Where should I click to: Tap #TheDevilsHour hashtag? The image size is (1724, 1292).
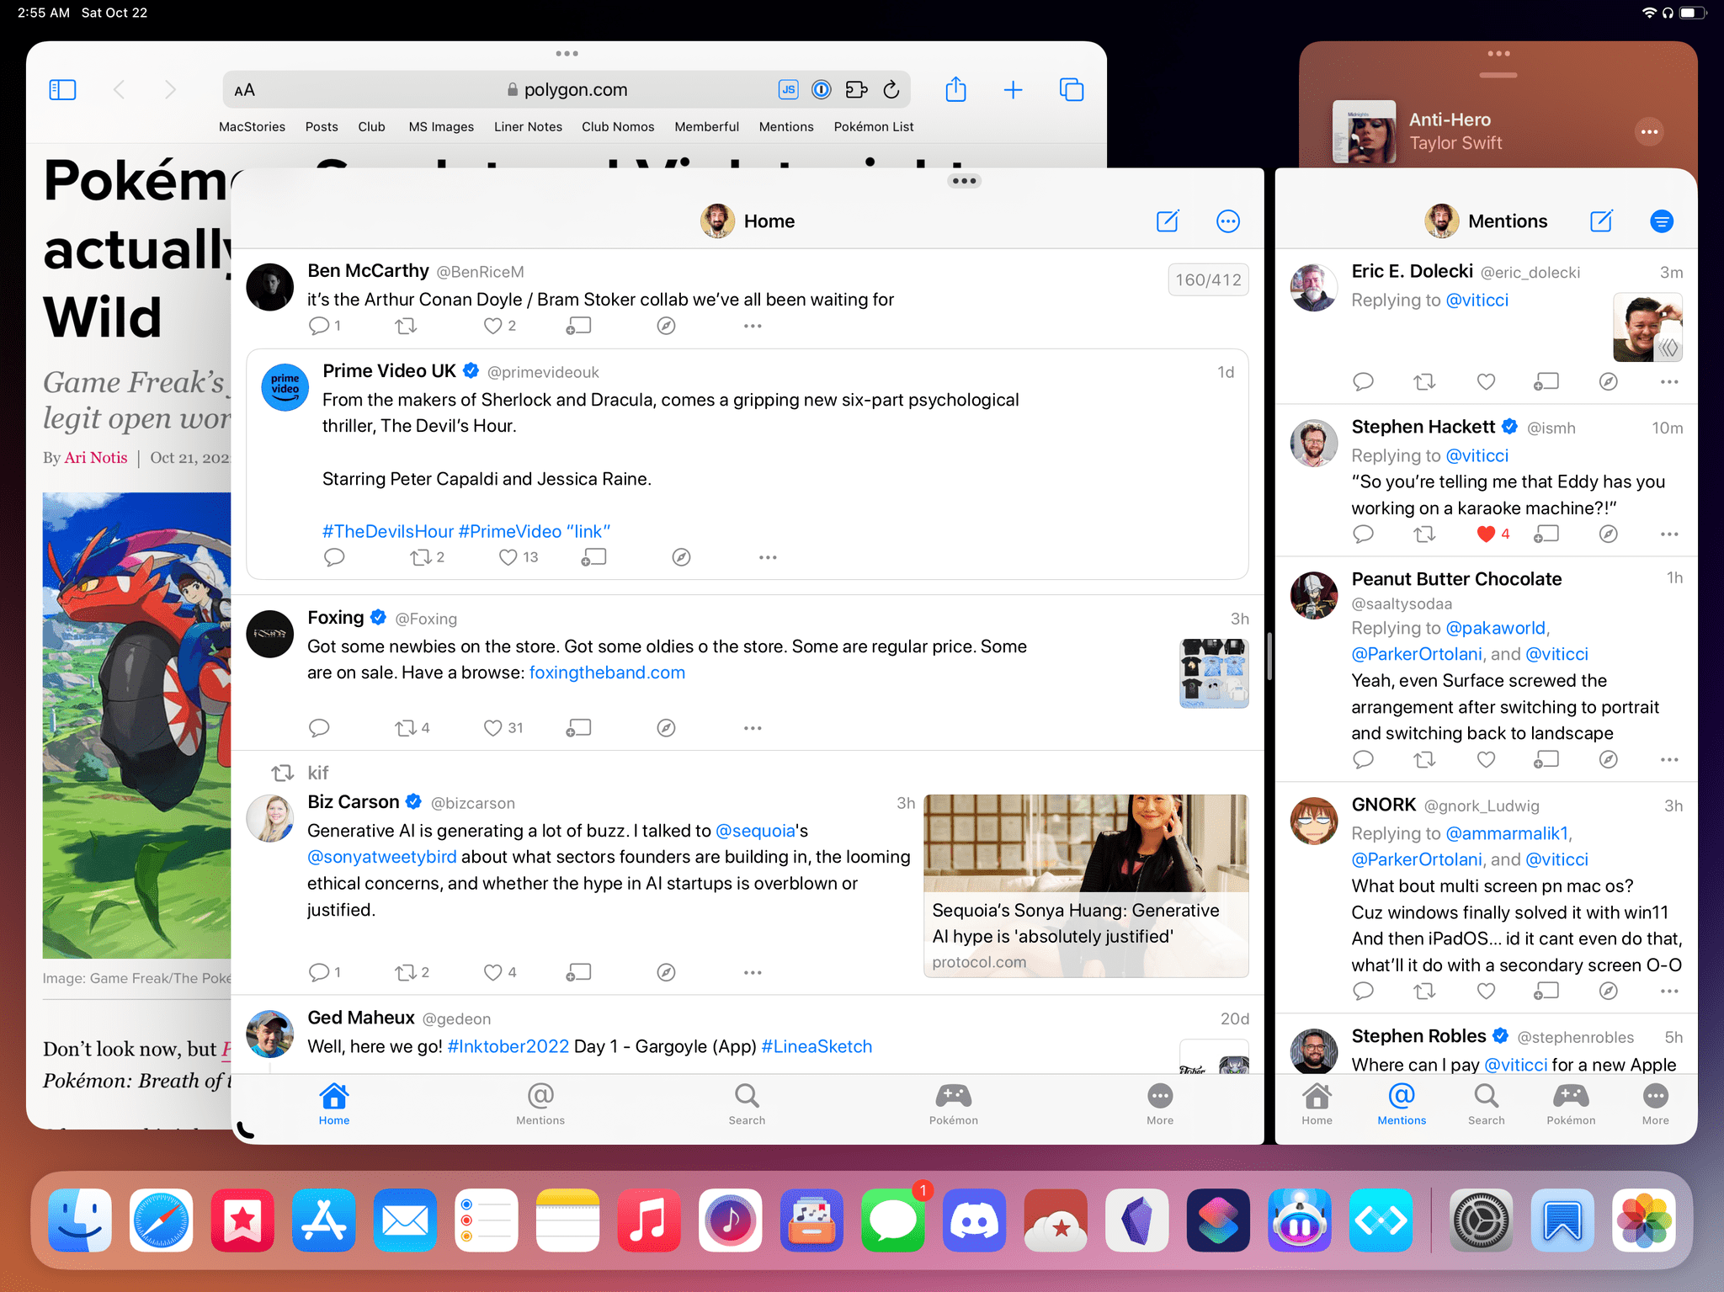[x=388, y=531]
